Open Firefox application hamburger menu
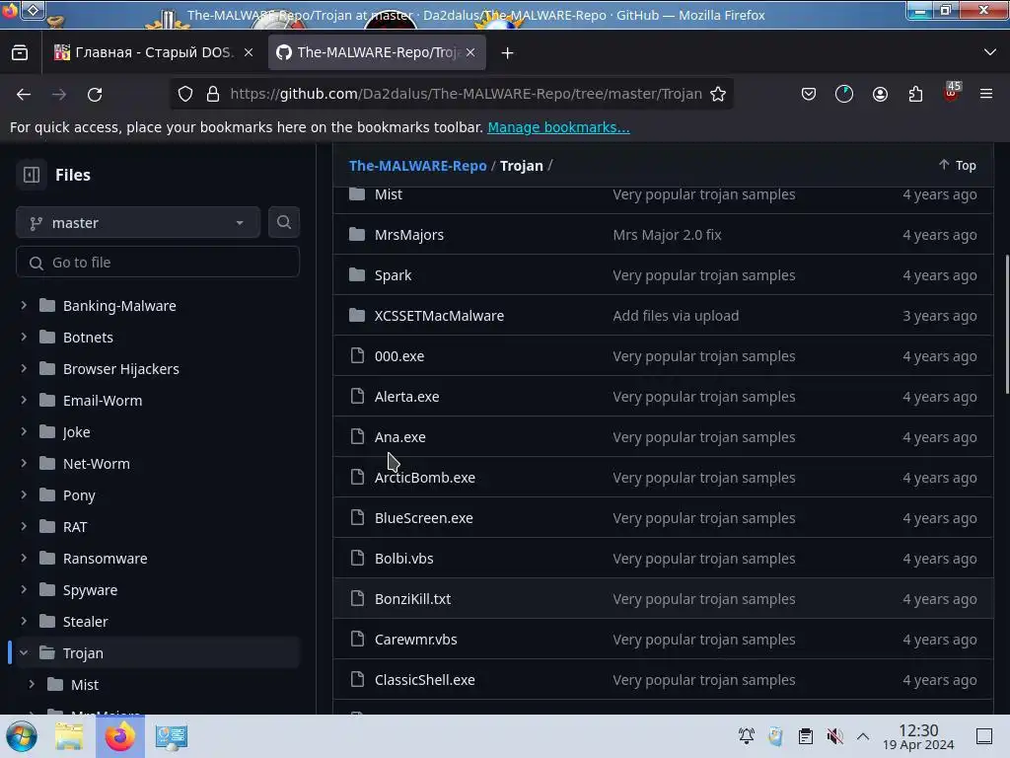This screenshot has width=1010, height=758. click(x=986, y=94)
